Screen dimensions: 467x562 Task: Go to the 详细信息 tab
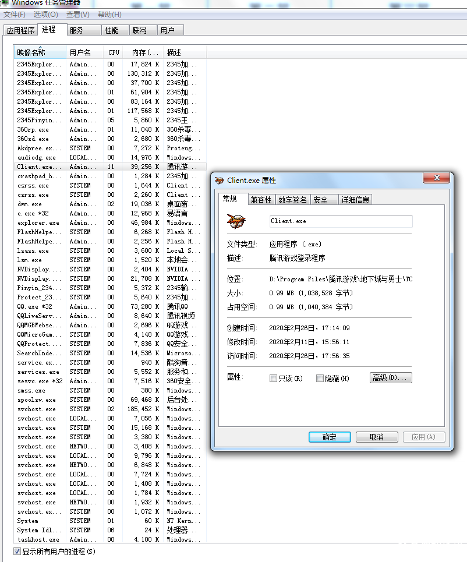(x=355, y=200)
